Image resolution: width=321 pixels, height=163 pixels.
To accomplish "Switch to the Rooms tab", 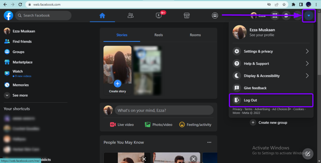I will click(195, 35).
